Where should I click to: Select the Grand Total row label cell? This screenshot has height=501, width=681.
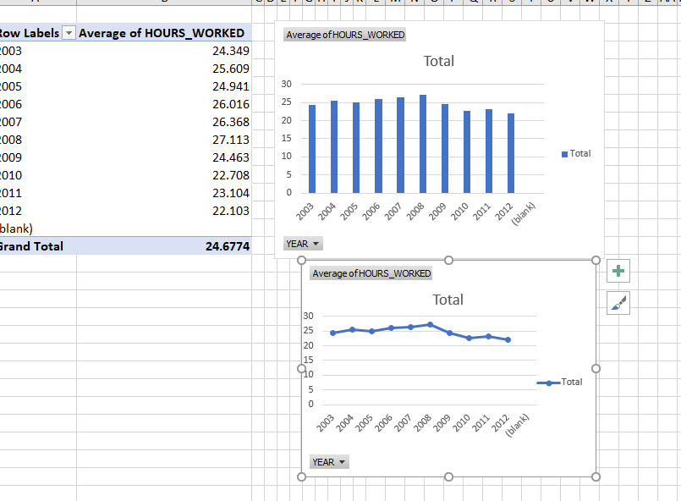click(38, 245)
